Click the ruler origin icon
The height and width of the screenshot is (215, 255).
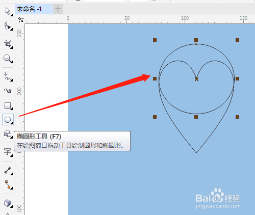[x=21, y=20]
